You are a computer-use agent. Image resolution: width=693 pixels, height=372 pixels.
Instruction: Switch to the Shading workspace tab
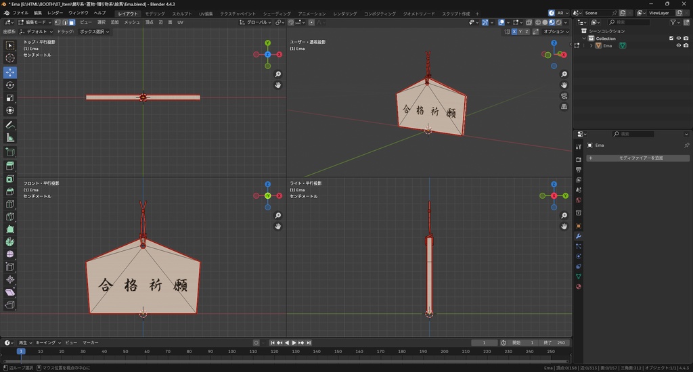277,14
